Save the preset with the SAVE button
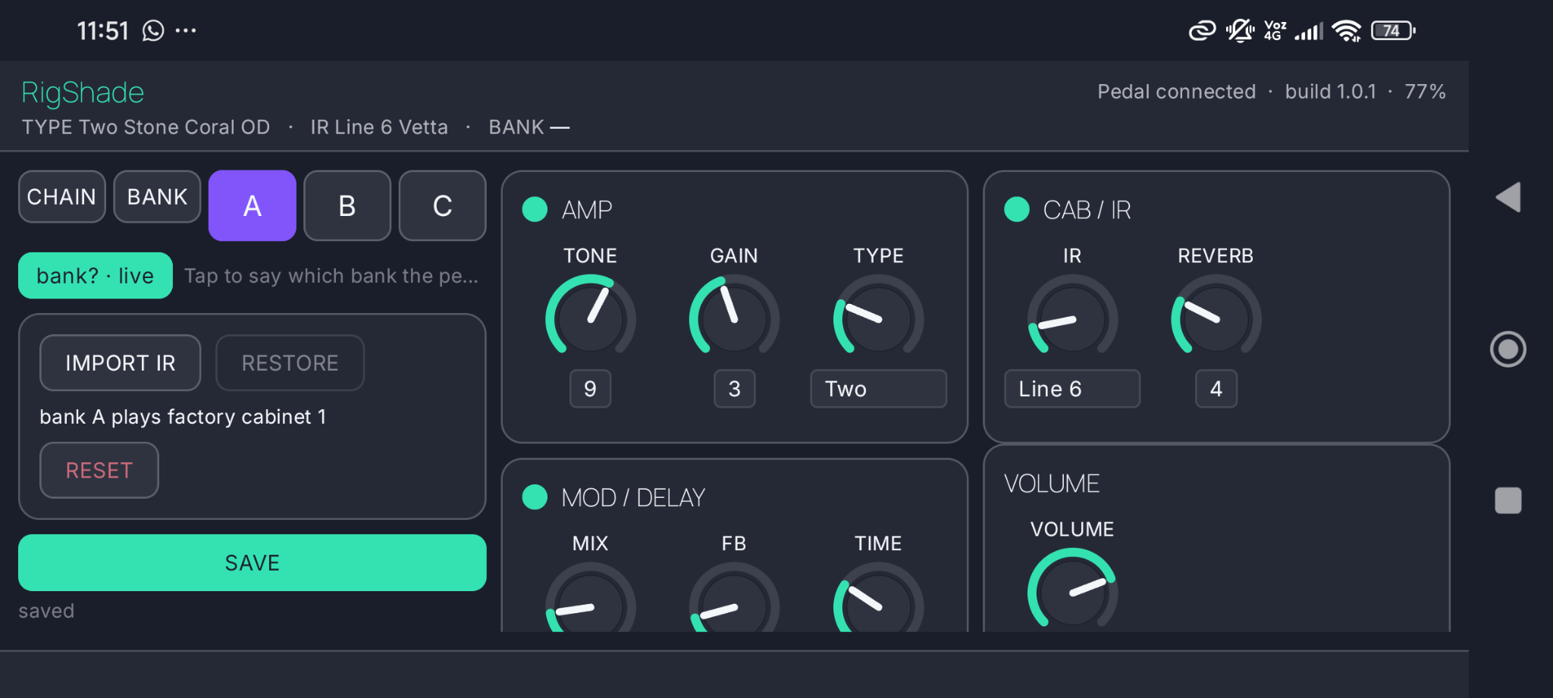 click(x=253, y=563)
